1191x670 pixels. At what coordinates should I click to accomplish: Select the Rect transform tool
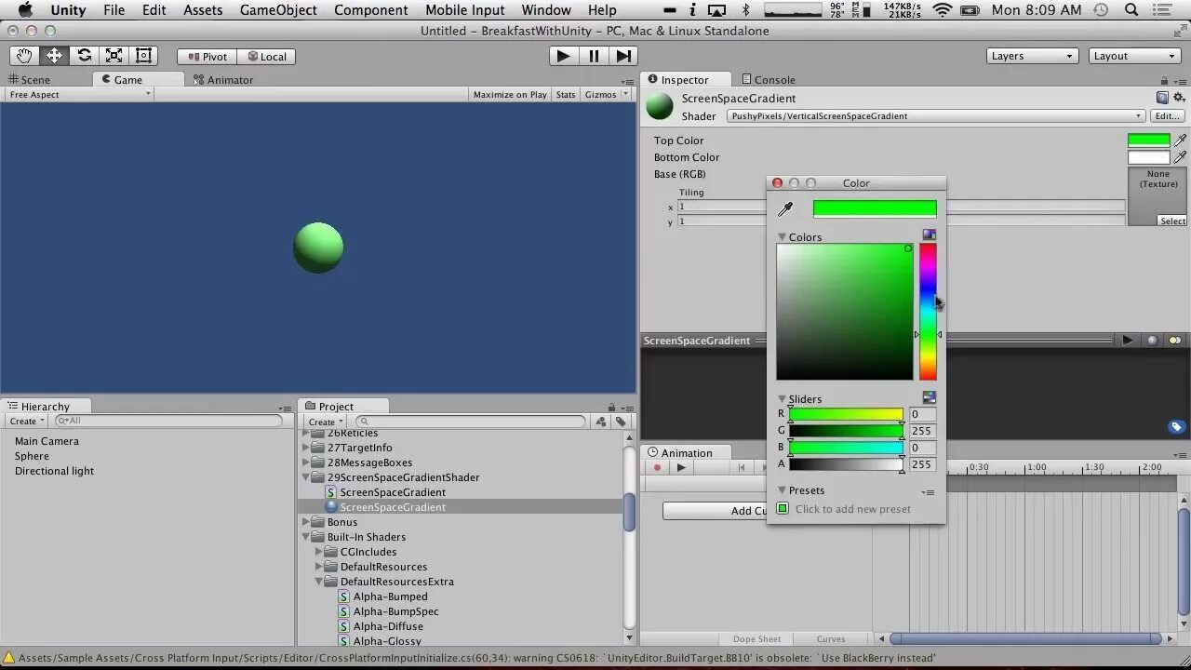coord(143,56)
